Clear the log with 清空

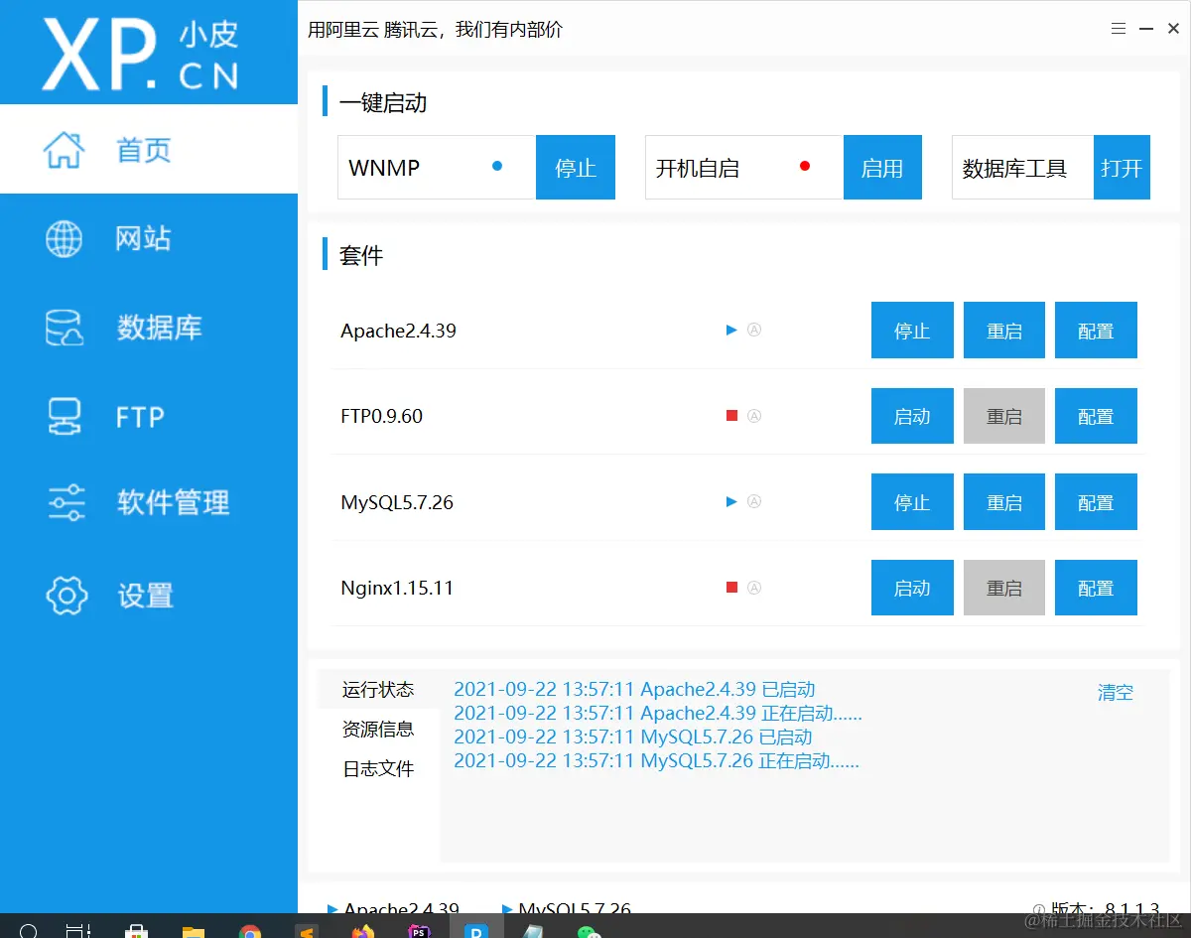click(1115, 692)
